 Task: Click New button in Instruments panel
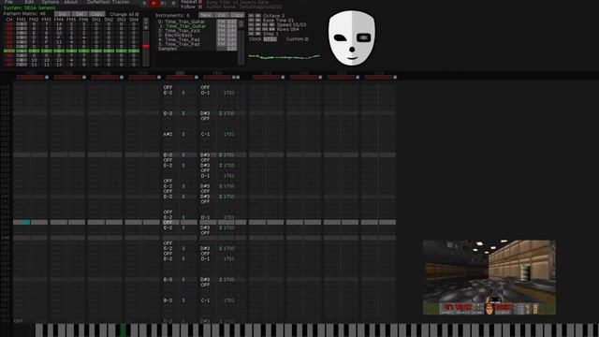click(206, 15)
